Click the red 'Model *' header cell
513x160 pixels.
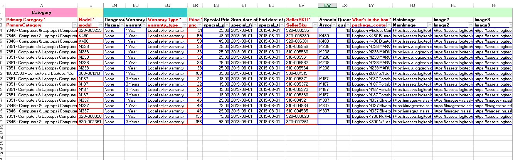click(x=91, y=20)
